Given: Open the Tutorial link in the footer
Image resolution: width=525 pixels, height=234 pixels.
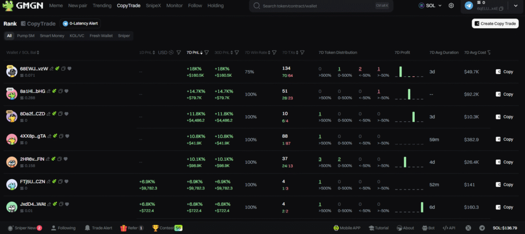Looking at the screenshot, I should [379, 228].
